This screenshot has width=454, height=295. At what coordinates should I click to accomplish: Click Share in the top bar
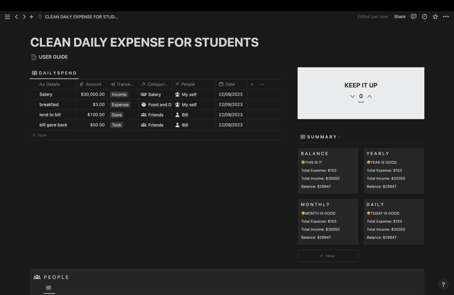pos(400,17)
